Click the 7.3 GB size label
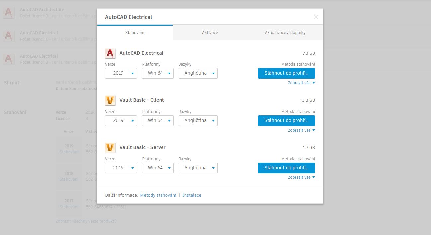 point(309,53)
